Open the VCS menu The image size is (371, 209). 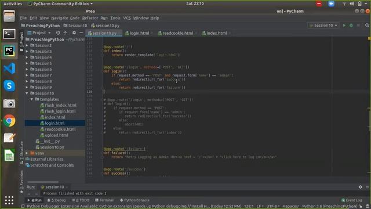tap(127, 18)
